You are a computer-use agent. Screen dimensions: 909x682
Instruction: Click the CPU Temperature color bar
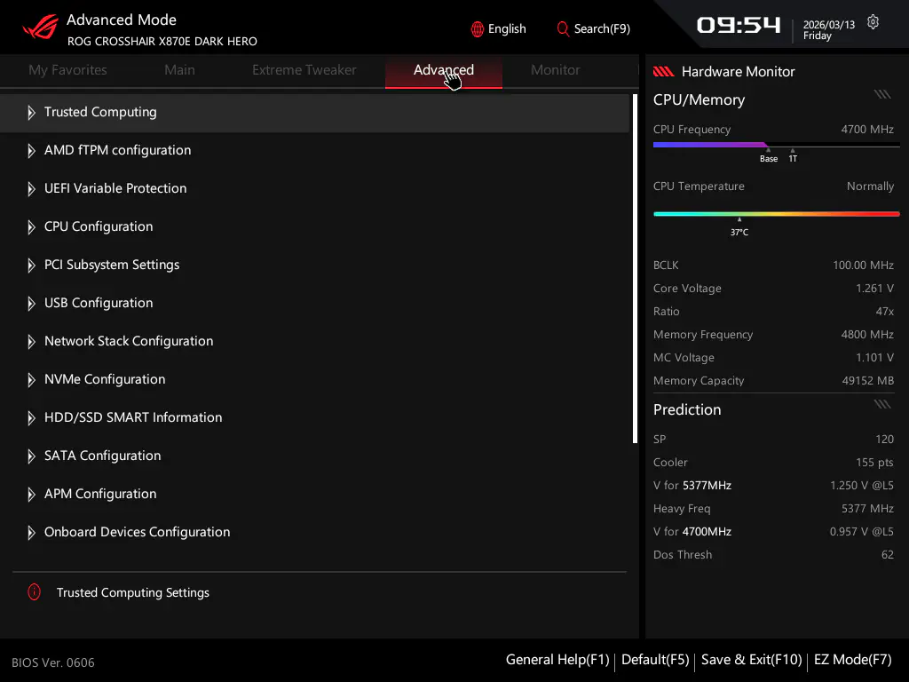776,214
